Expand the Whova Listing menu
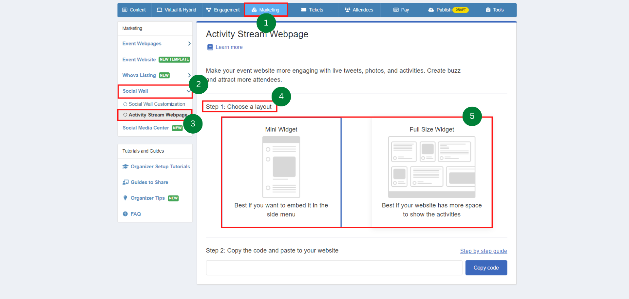This screenshot has width=629, height=299. [x=189, y=75]
